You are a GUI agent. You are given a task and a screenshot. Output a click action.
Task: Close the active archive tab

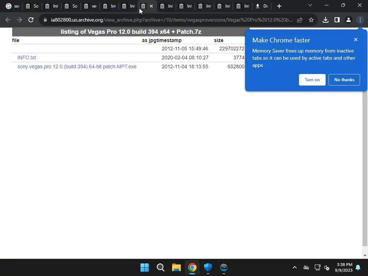[x=151, y=6]
